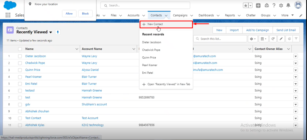Open the Favorites star icon

coord(246,5)
